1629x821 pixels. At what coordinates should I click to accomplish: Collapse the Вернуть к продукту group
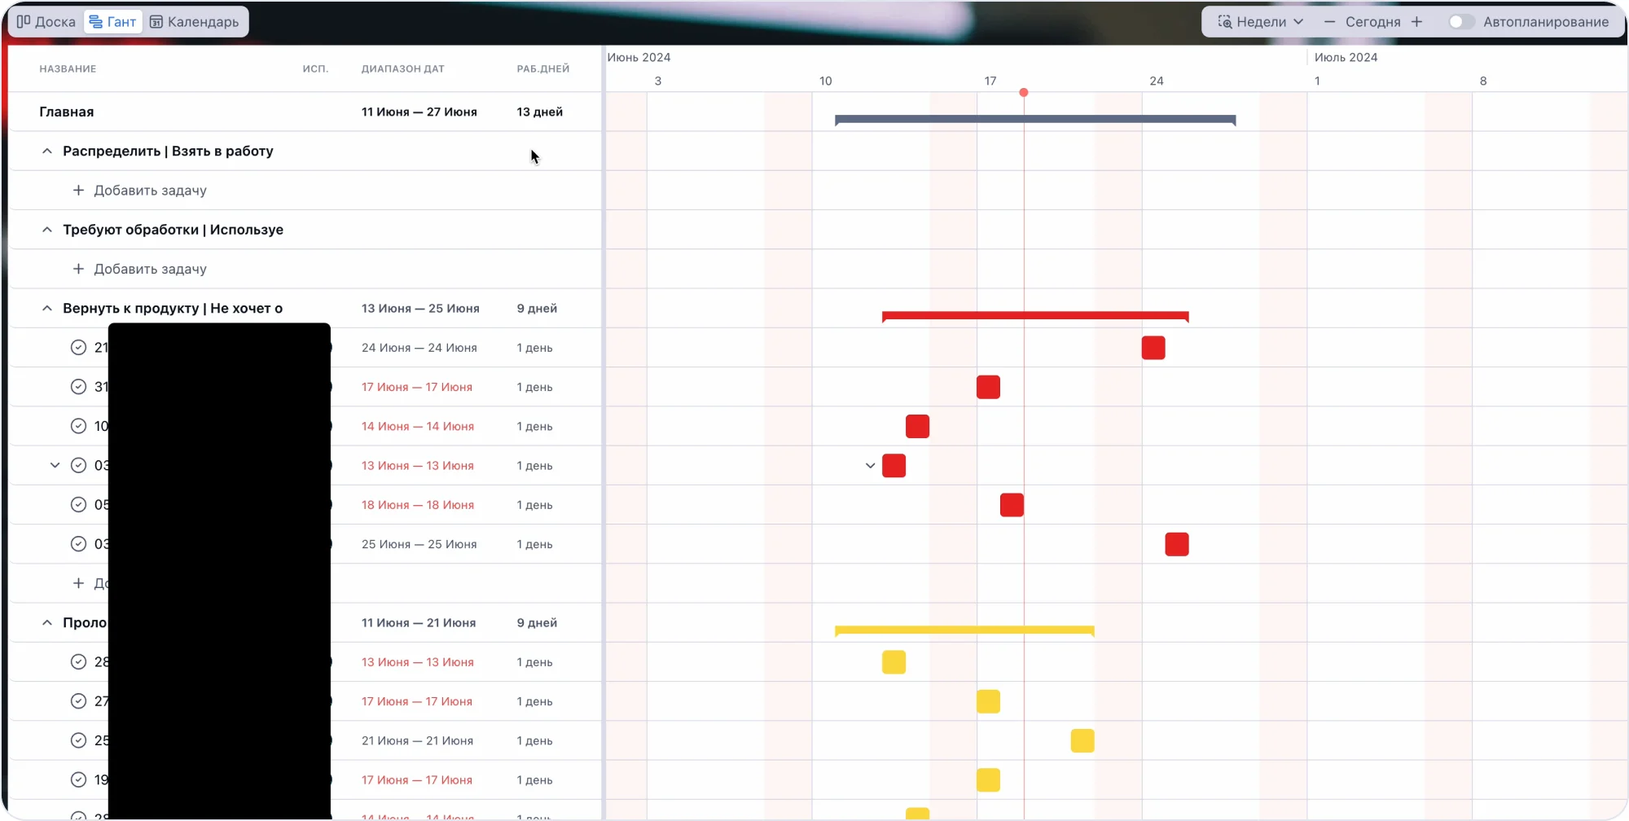tap(47, 309)
